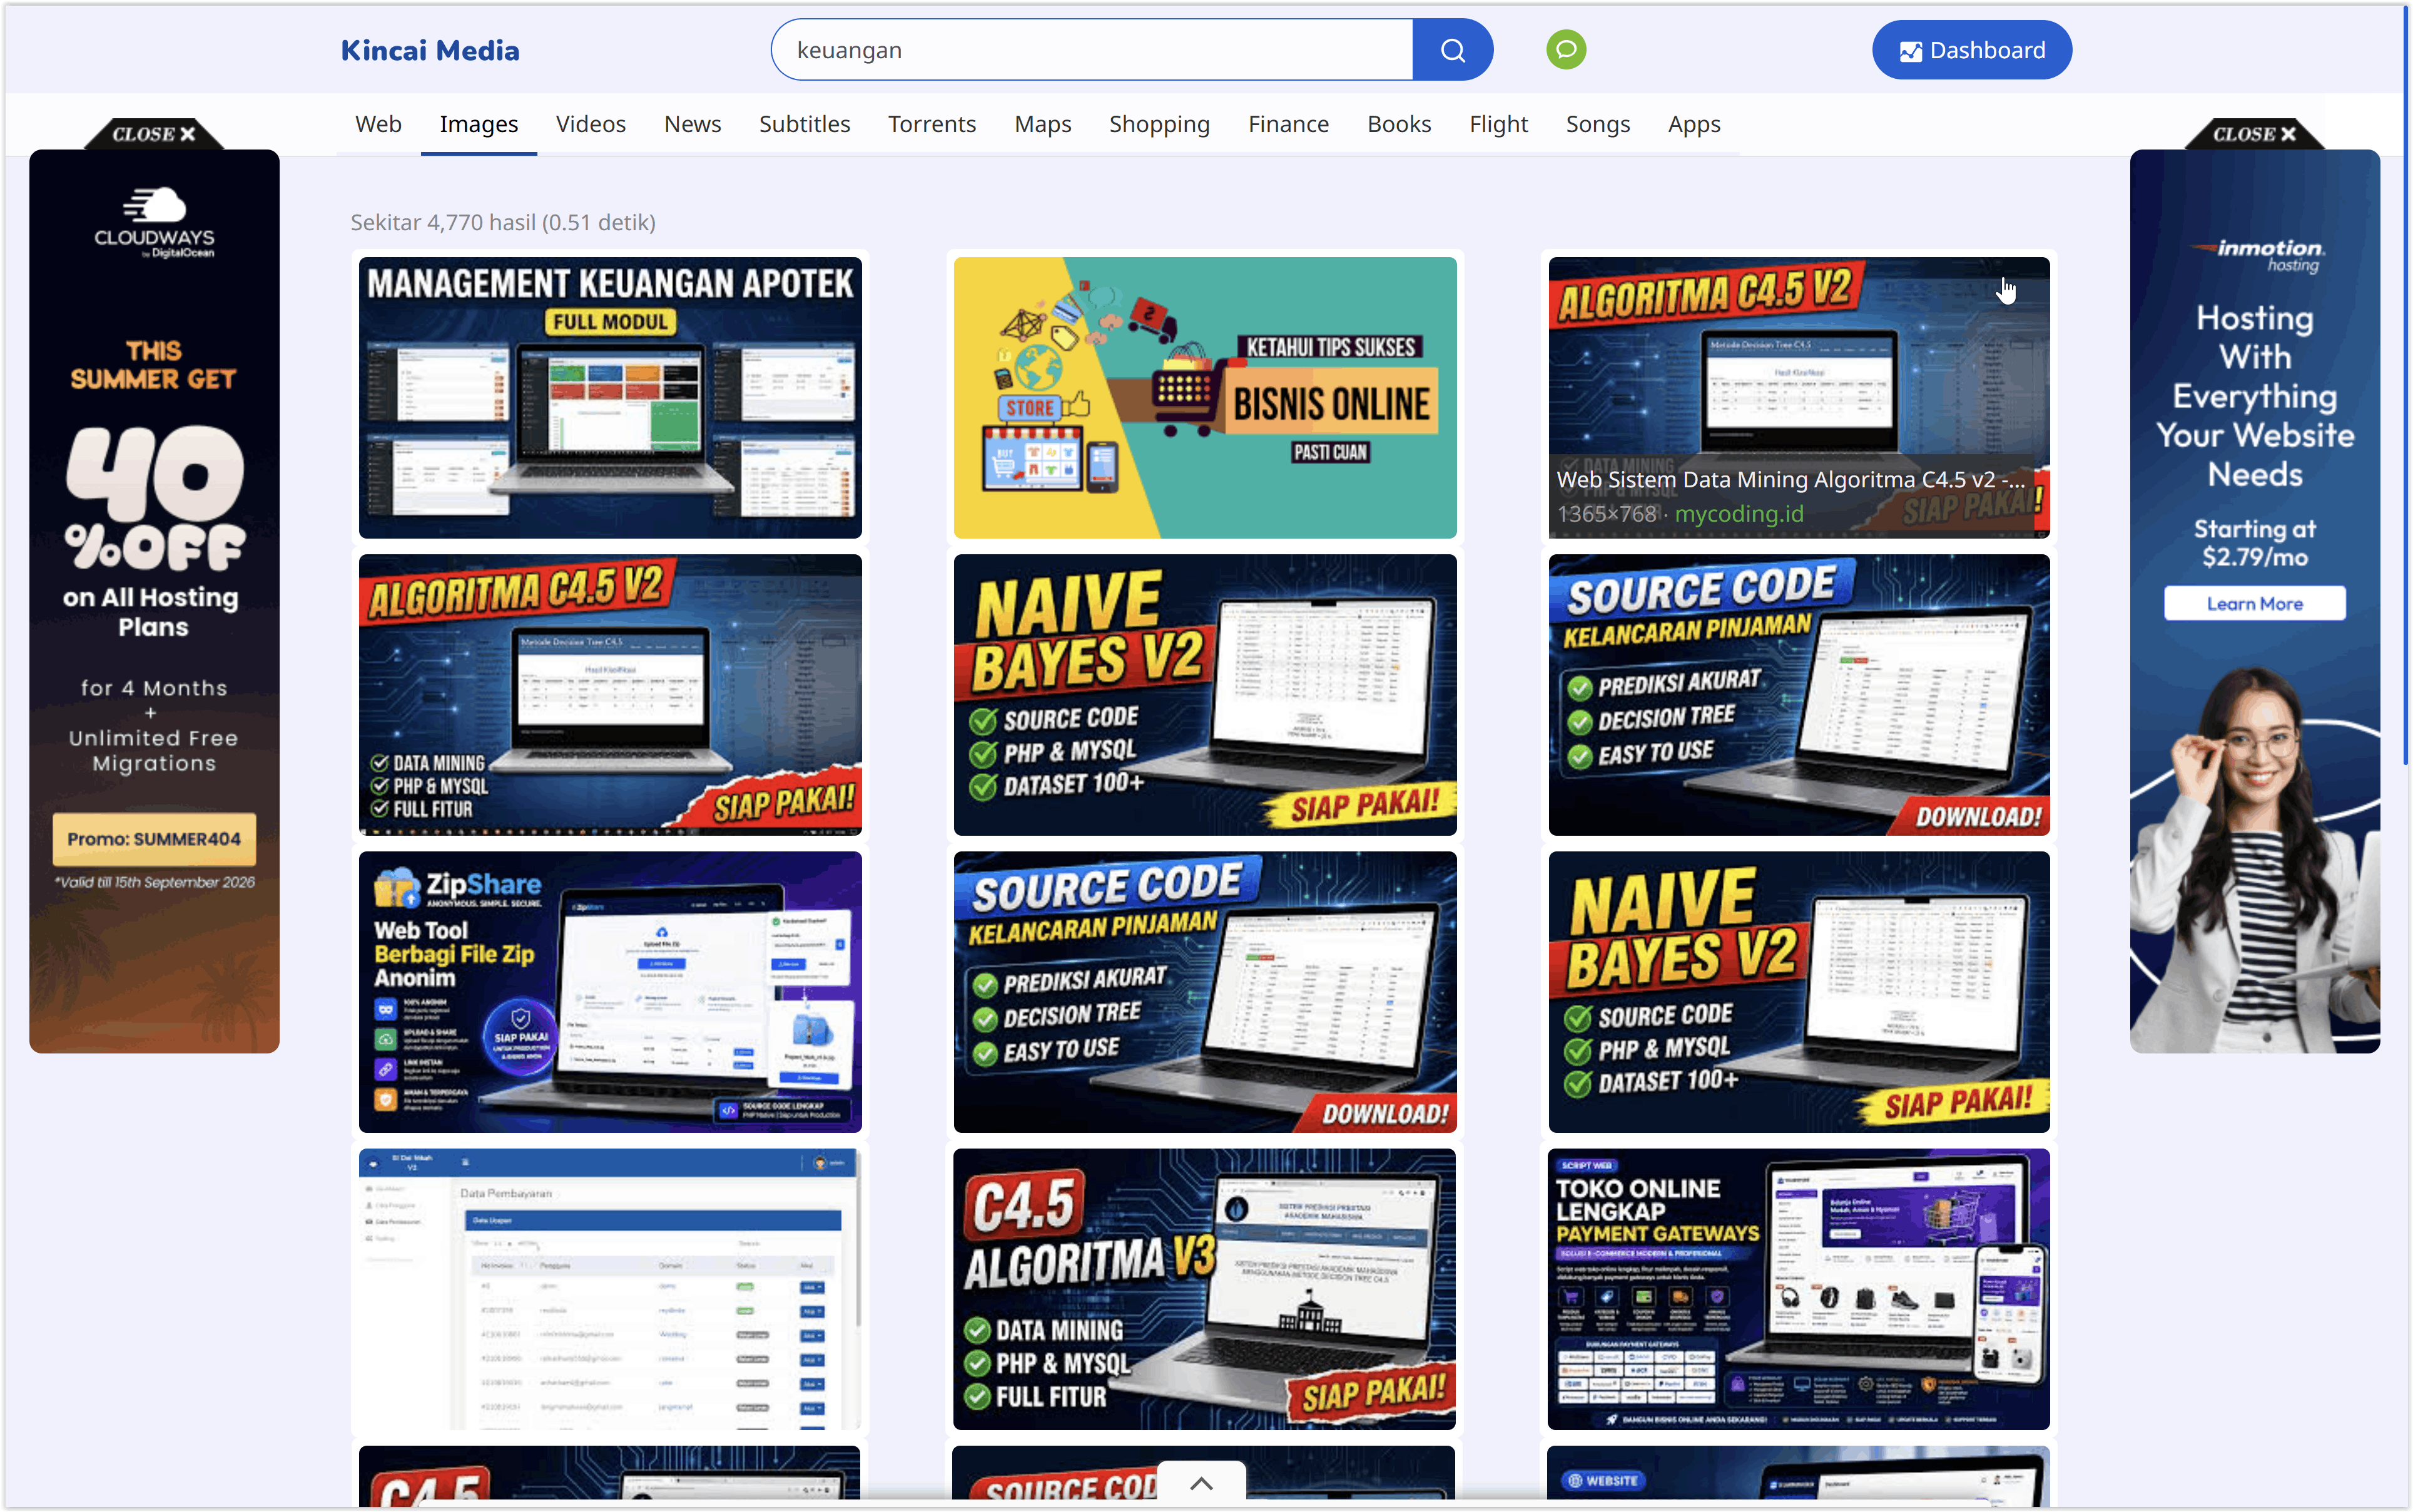Close the left Cloudways ad banner

154,134
